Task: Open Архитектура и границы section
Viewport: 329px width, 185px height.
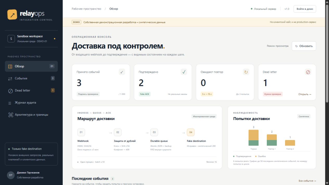Action: click(31, 115)
